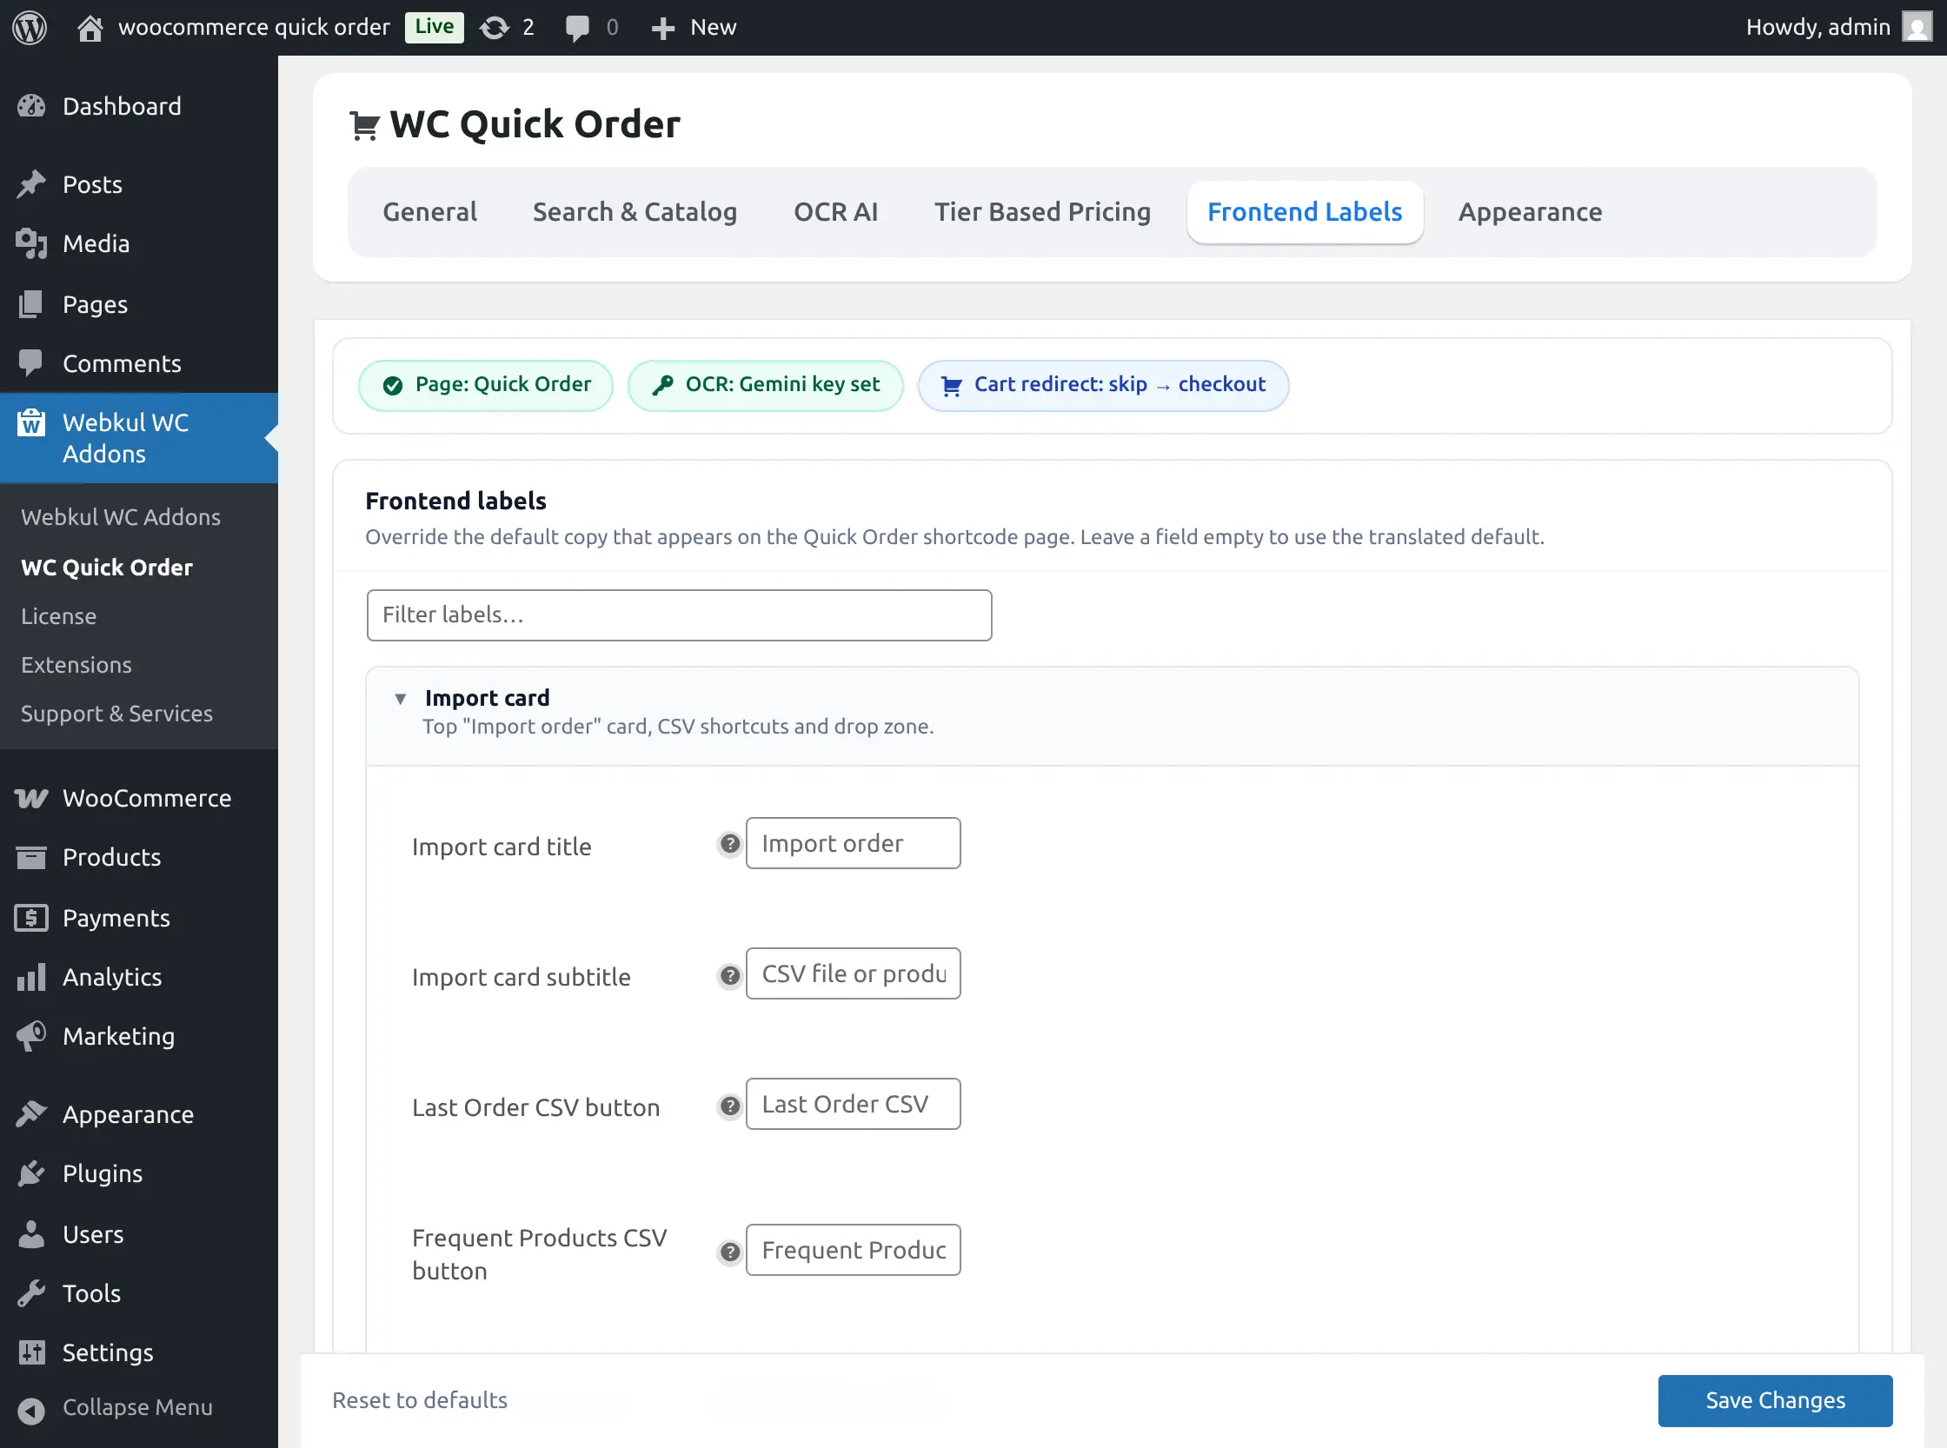The height and width of the screenshot is (1448, 1947).
Task: Click the Users person icon
Action: [30, 1234]
